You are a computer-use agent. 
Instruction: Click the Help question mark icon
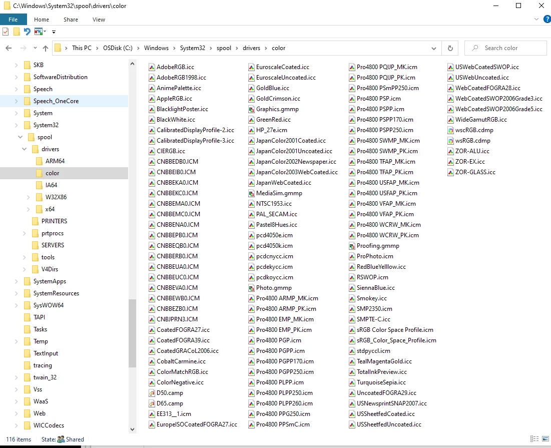coord(547,20)
